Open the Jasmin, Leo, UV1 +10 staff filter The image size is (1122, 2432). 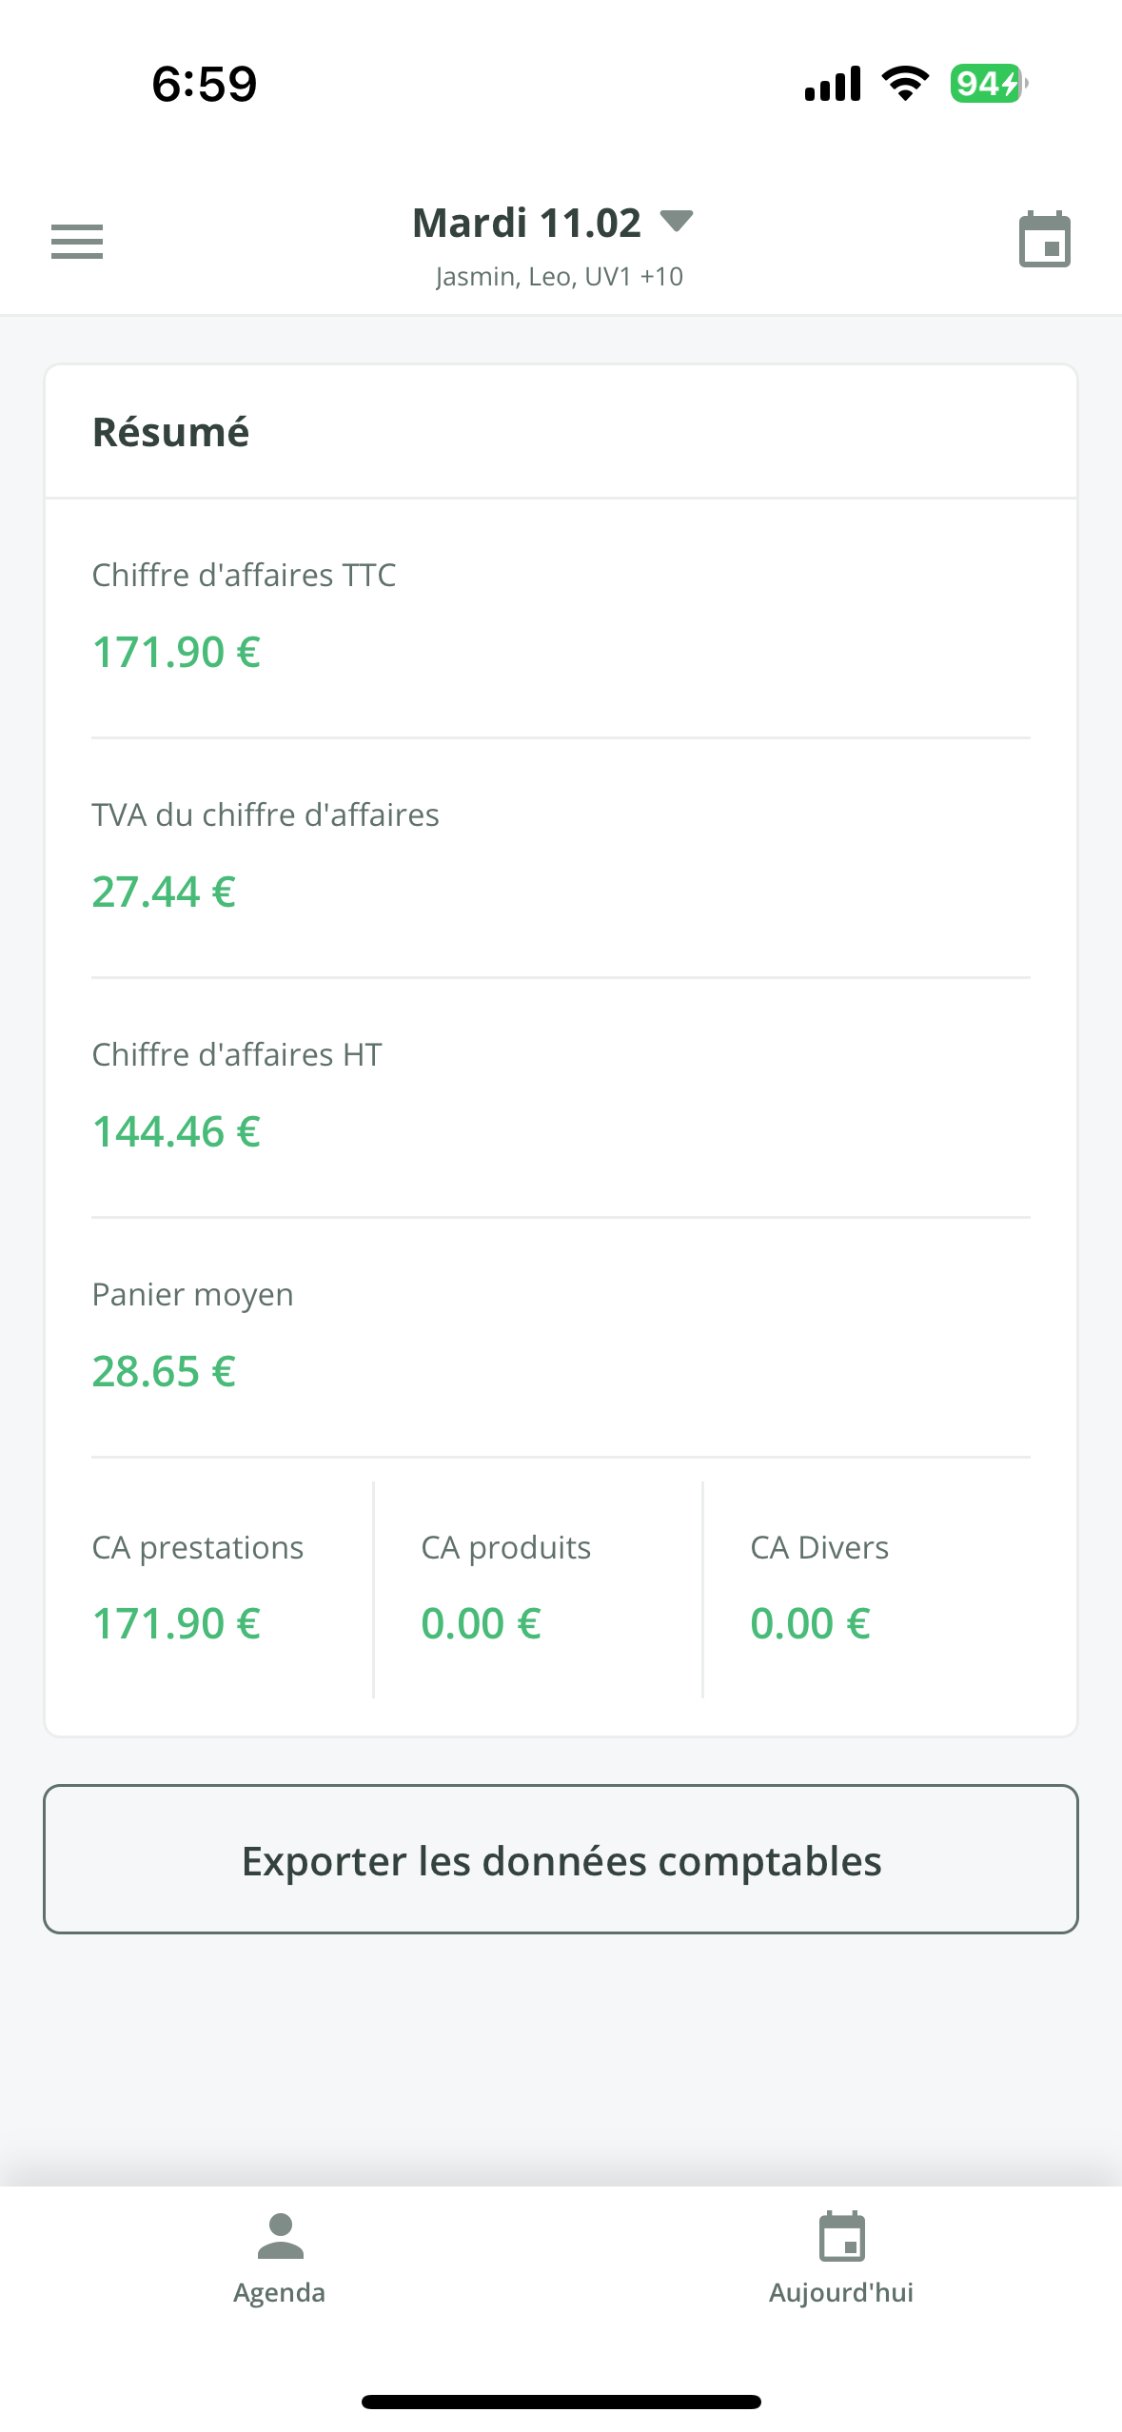559,277
